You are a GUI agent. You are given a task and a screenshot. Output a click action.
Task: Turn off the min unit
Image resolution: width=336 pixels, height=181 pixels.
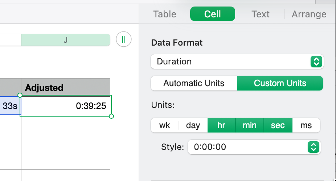click(250, 125)
